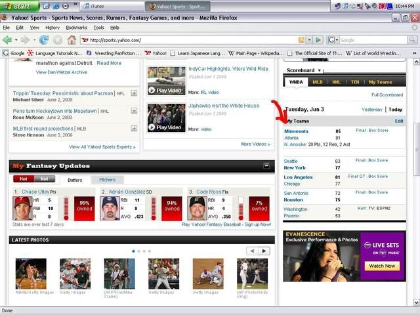
Task: Click the search magnifier button
Action: pyautogui.click(x=412, y=40)
